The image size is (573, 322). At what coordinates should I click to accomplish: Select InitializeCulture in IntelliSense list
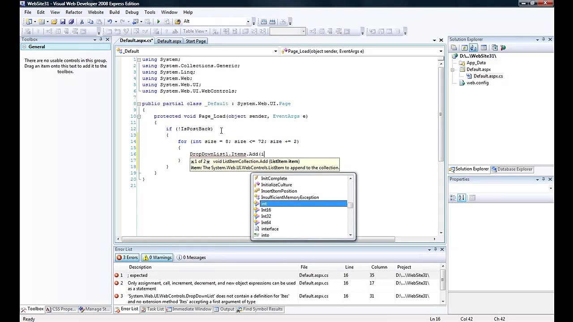[276, 185]
